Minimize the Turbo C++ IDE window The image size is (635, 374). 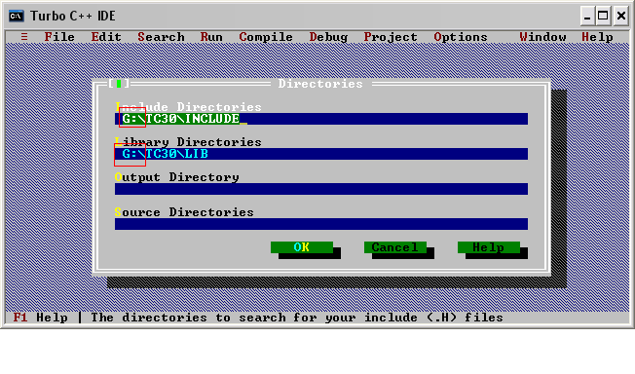(587, 16)
